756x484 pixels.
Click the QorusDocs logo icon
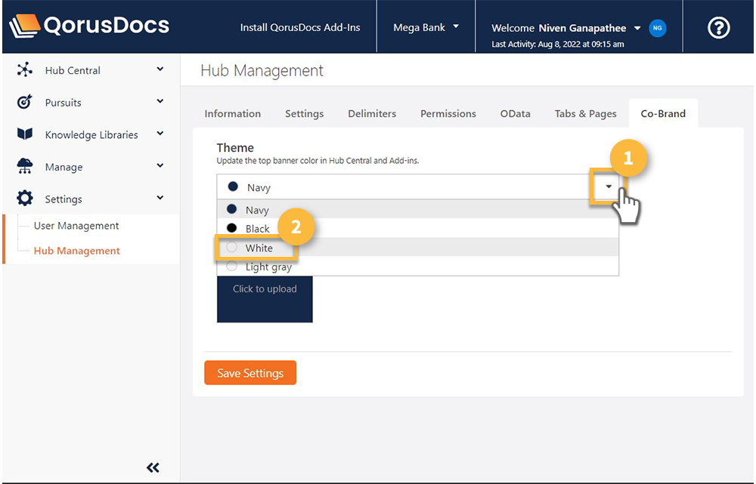(24, 26)
